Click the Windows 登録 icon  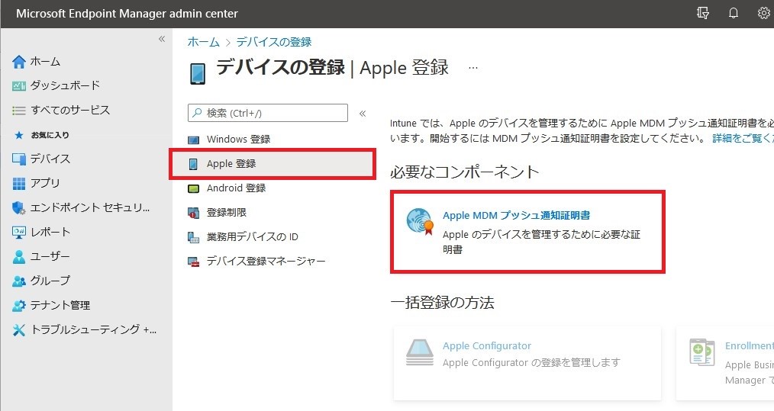pos(194,140)
